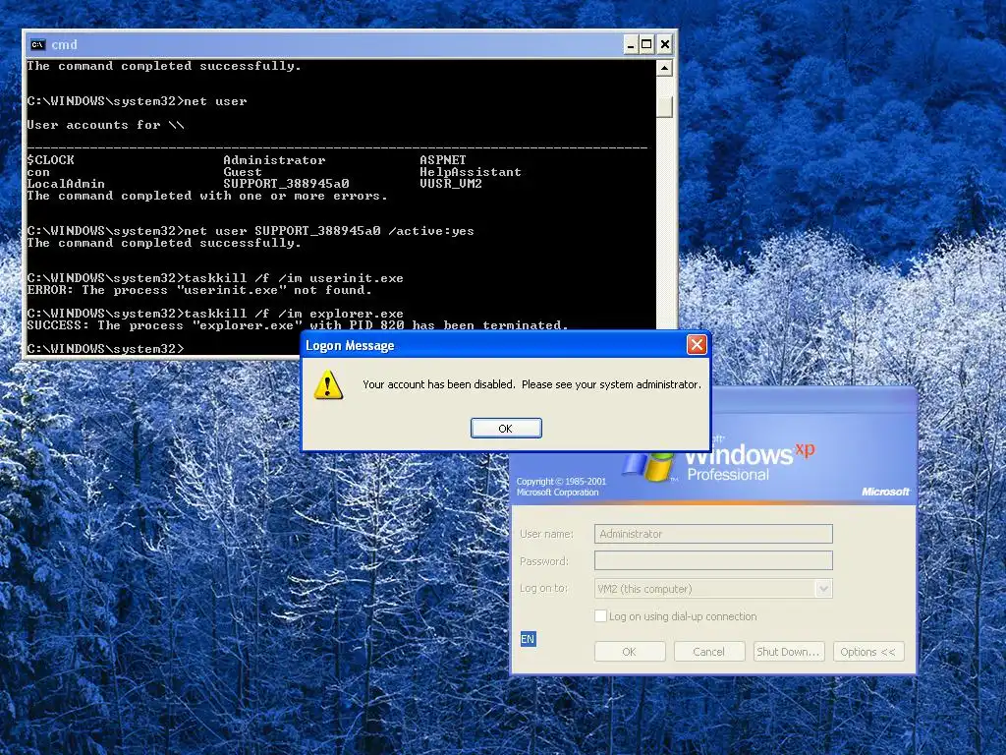Click 'VUSR_VM2' in the accounts list
This screenshot has width=1006, height=755.
tap(450, 184)
